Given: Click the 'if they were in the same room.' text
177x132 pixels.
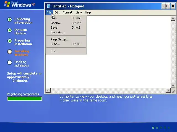Looking at the screenshot, I should pyautogui.click(x=83, y=100).
